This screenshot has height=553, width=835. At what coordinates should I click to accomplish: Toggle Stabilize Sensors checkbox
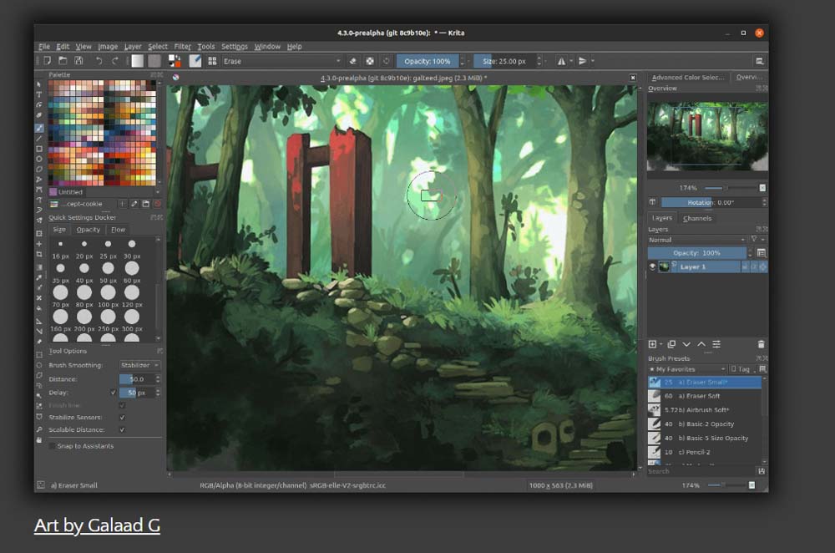(x=122, y=418)
